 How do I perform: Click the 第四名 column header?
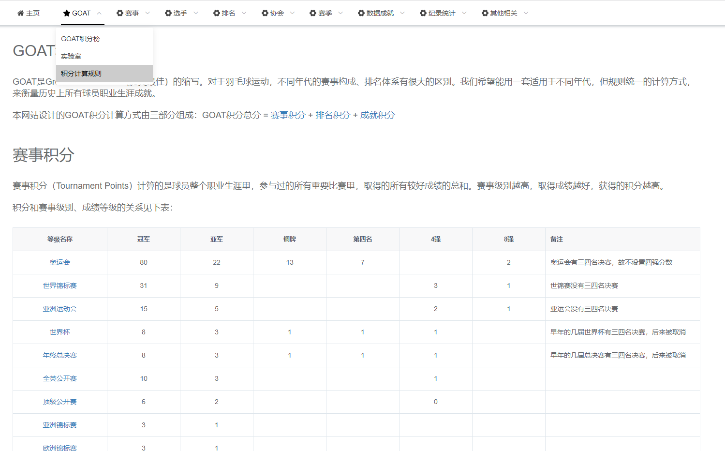(x=363, y=239)
